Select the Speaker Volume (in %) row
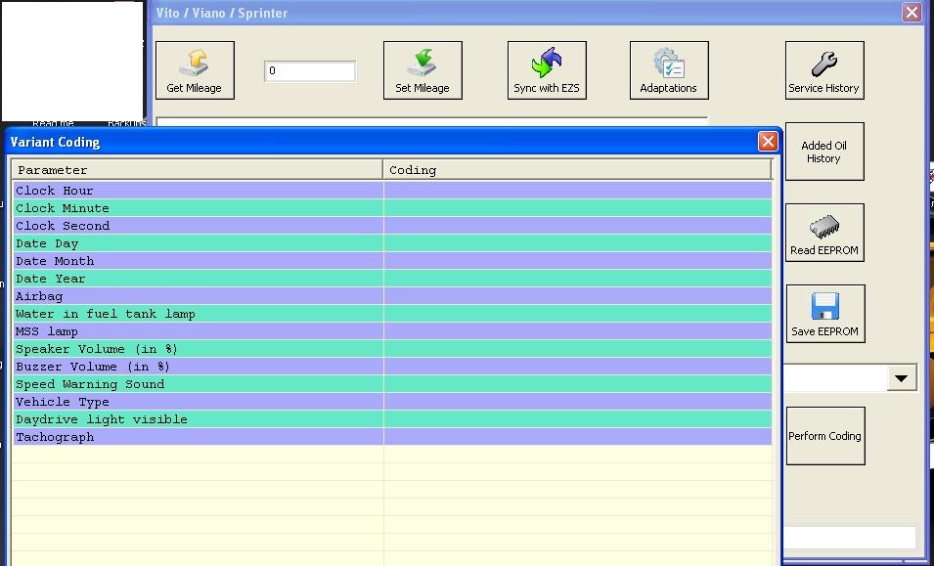The width and height of the screenshot is (934, 566). [x=392, y=349]
